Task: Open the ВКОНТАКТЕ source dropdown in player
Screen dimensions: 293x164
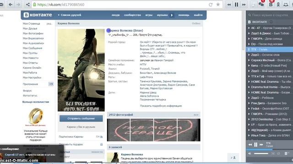Action: tap(260, 22)
